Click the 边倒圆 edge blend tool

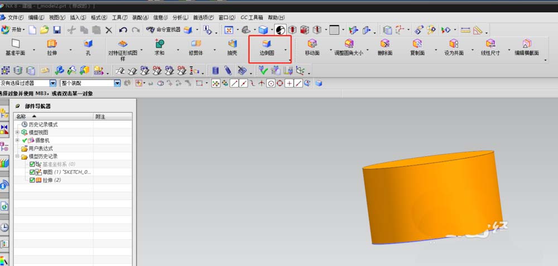pos(267,48)
